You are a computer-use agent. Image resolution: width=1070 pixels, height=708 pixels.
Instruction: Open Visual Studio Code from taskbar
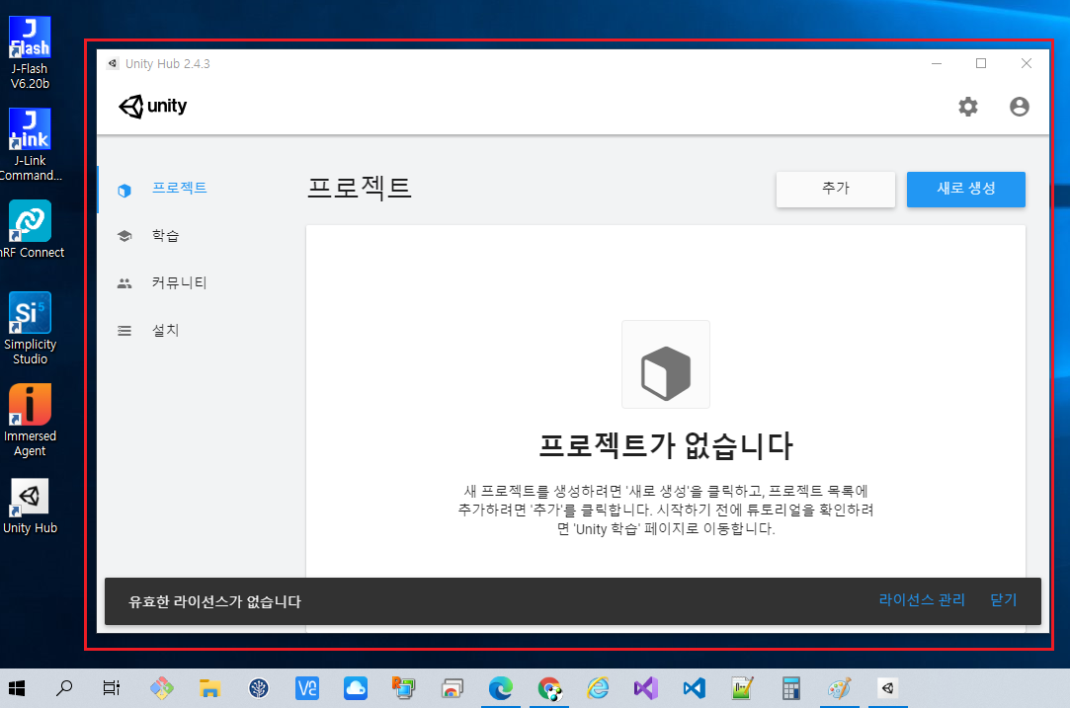[x=694, y=688]
